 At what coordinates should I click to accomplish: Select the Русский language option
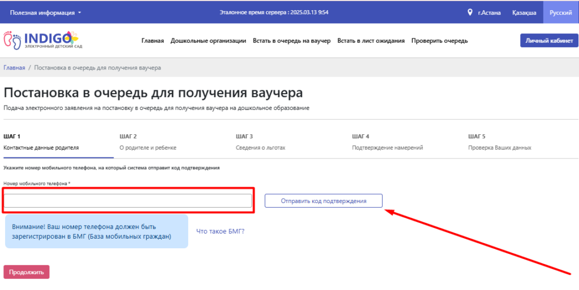(x=560, y=12)
